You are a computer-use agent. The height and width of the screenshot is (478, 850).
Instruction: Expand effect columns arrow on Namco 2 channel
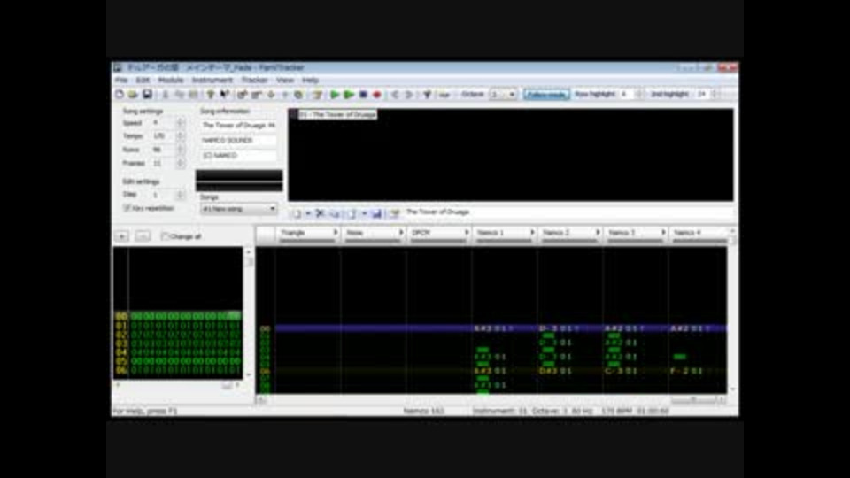(x=598, y=233)
